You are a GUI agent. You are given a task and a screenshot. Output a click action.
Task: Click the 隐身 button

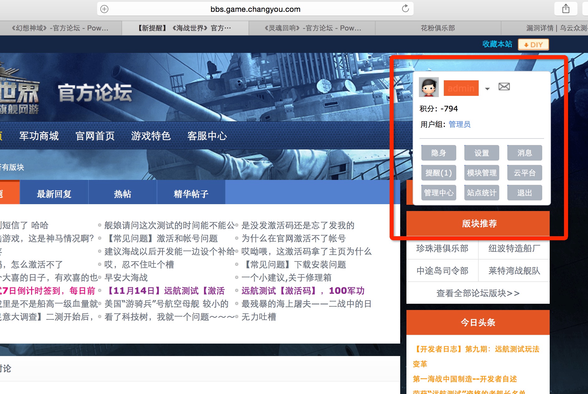(x=439, y=153)
